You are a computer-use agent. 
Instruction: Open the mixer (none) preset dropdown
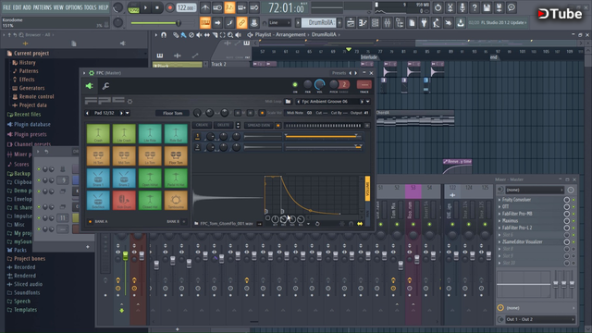tap(535, 190)
